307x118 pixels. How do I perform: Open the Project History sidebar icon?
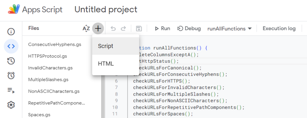[x=11, y=61]
